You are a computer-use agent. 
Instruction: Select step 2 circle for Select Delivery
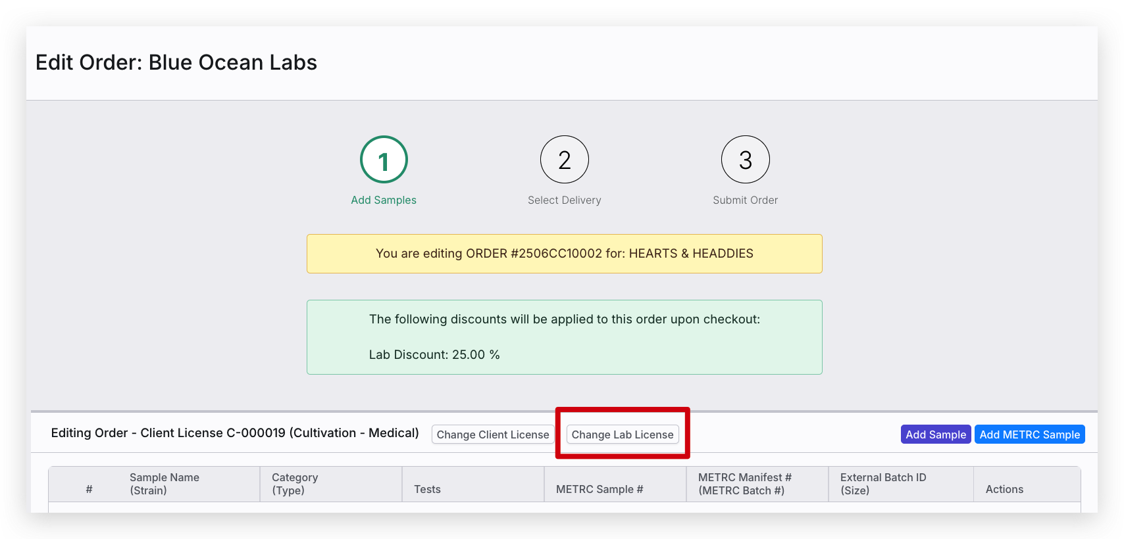tap(565, 160)
